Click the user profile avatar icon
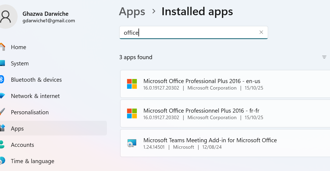This screenshot has height=171, width=330. click(x=5, y=17)
